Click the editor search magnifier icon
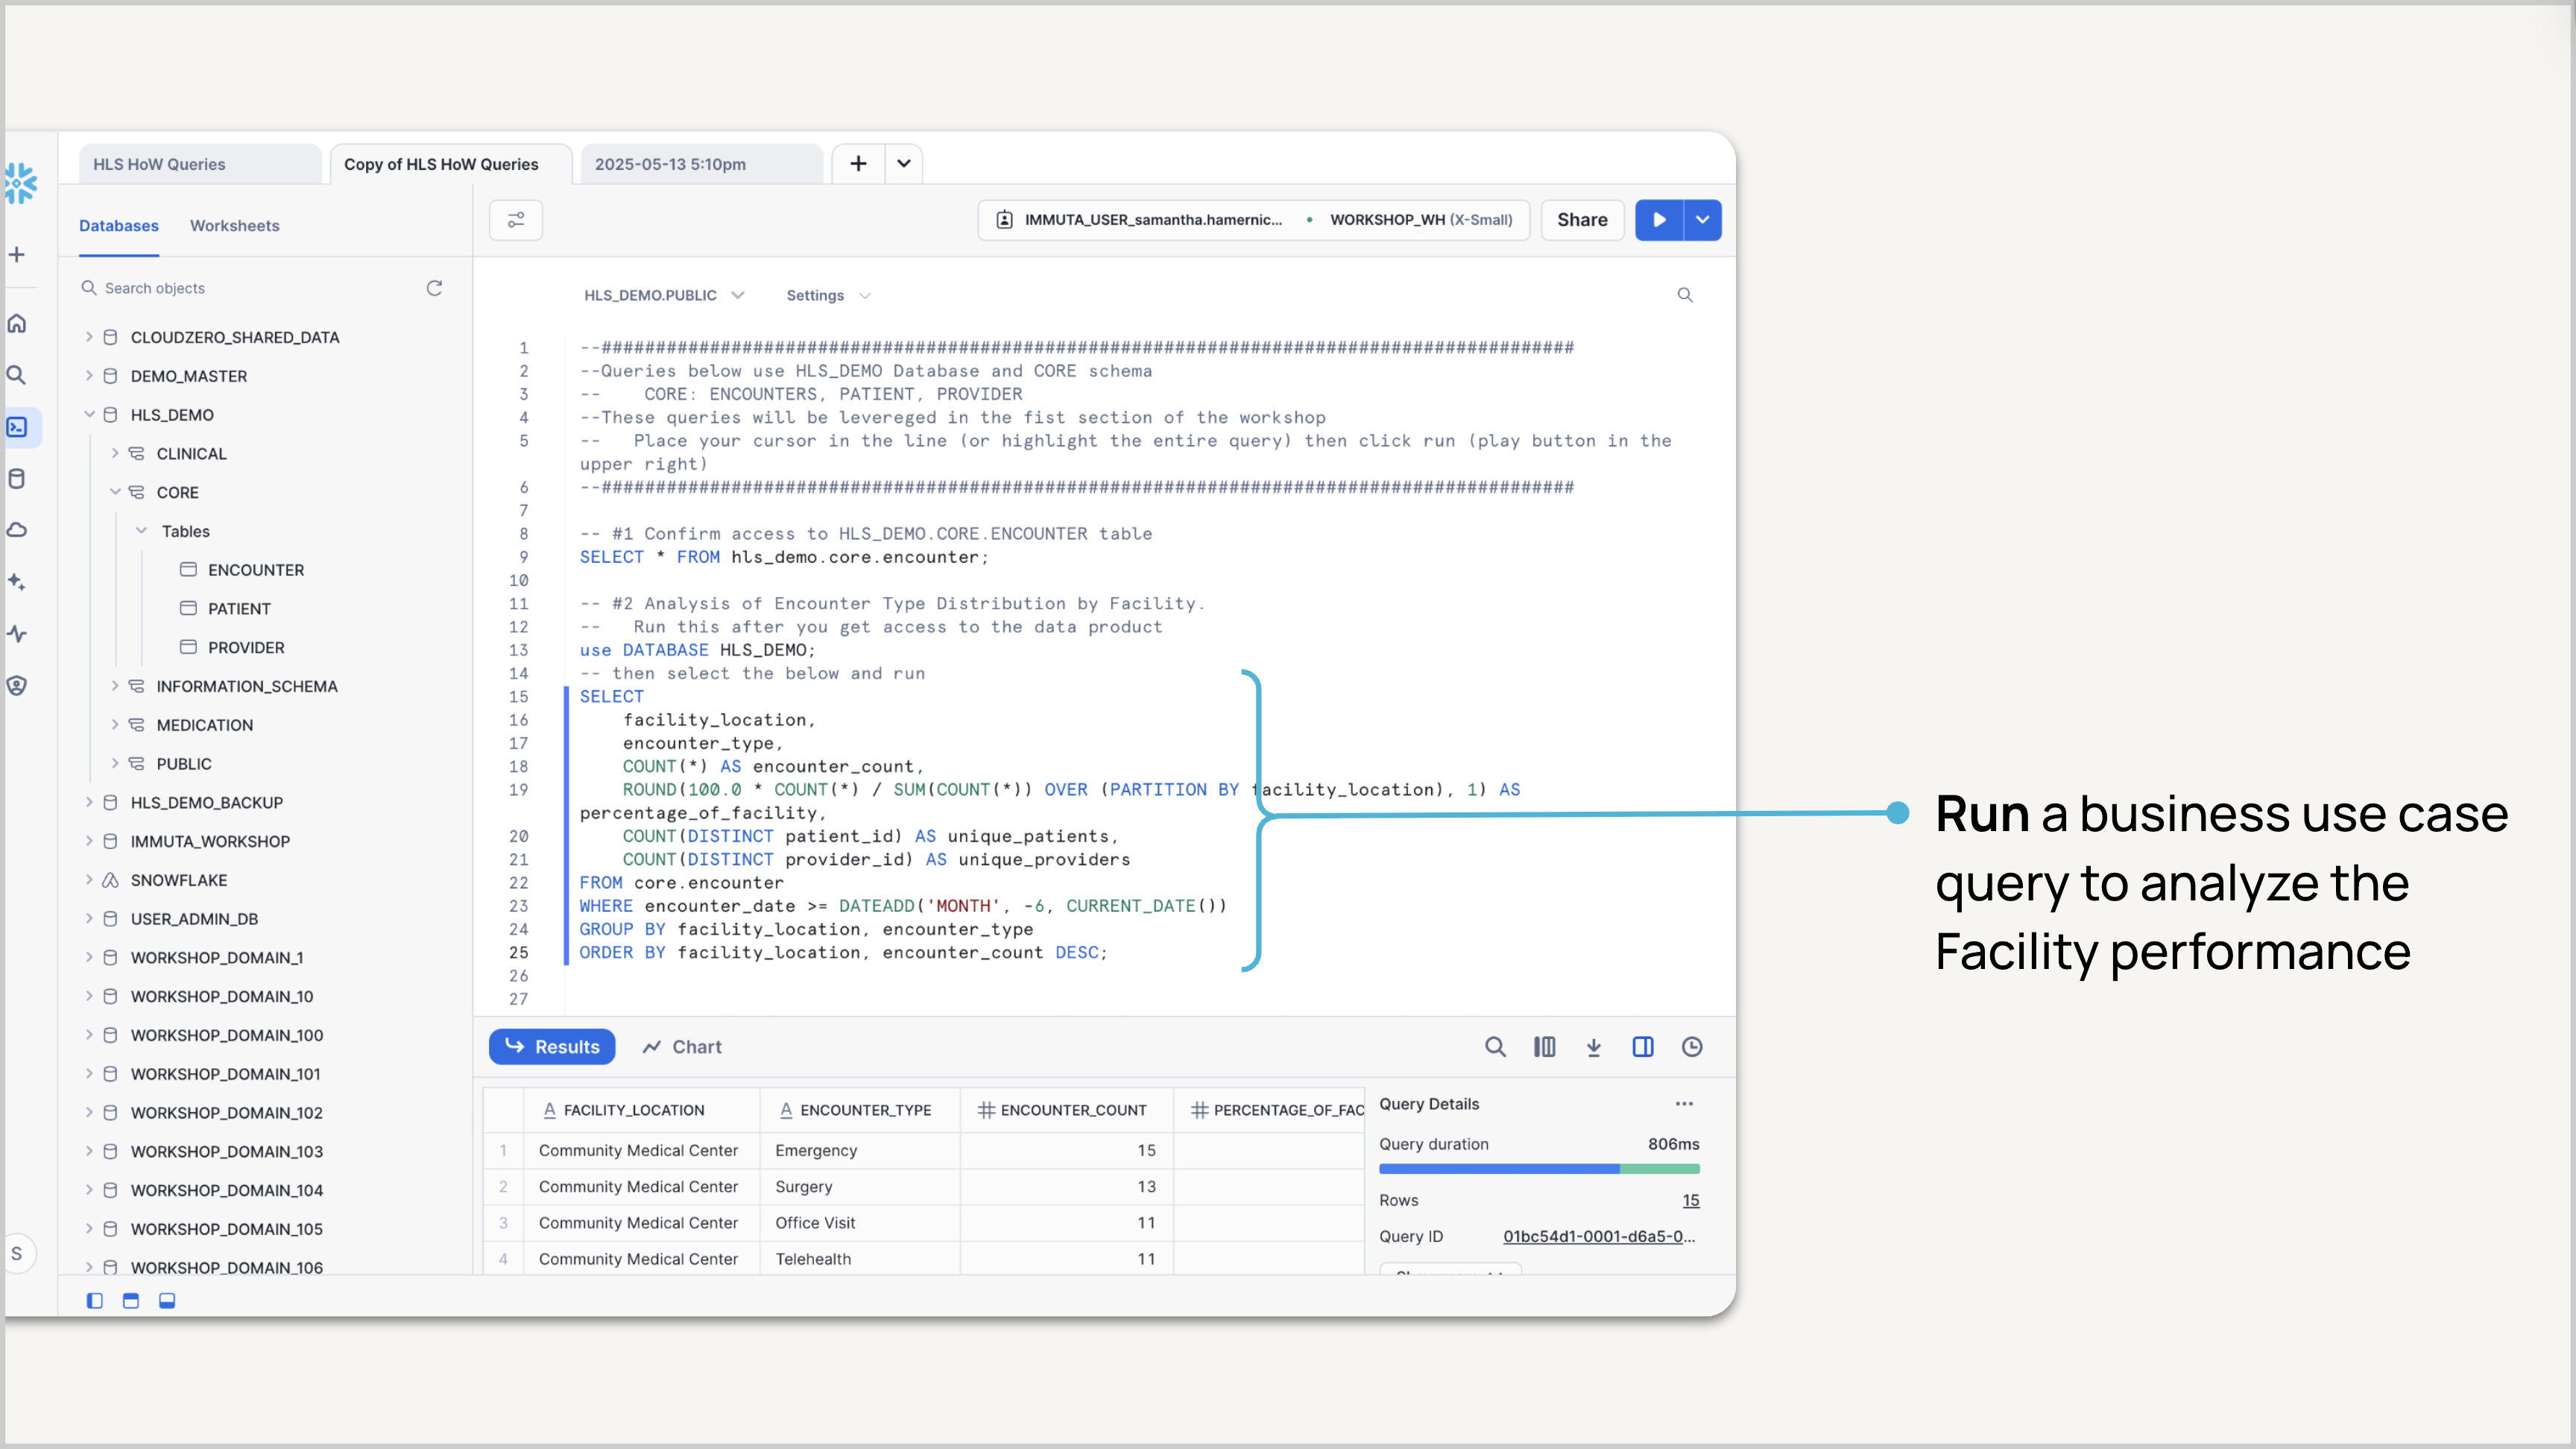The width and height of the screenshot is (2576, 1449). (x=1685, y=295)
